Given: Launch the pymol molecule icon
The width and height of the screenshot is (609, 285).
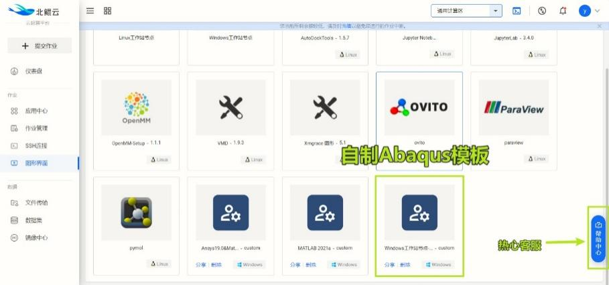Looking at the screenshot, I should (136, 213).
